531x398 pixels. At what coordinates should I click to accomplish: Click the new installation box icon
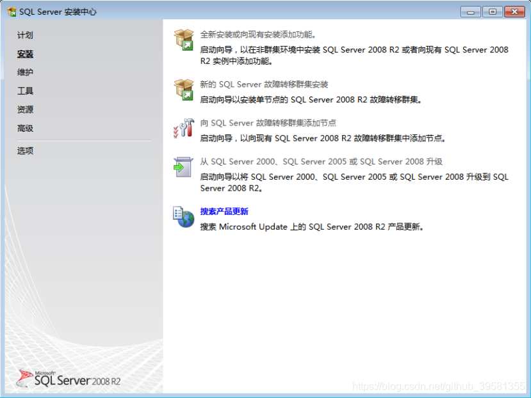[x=184, y=40]
